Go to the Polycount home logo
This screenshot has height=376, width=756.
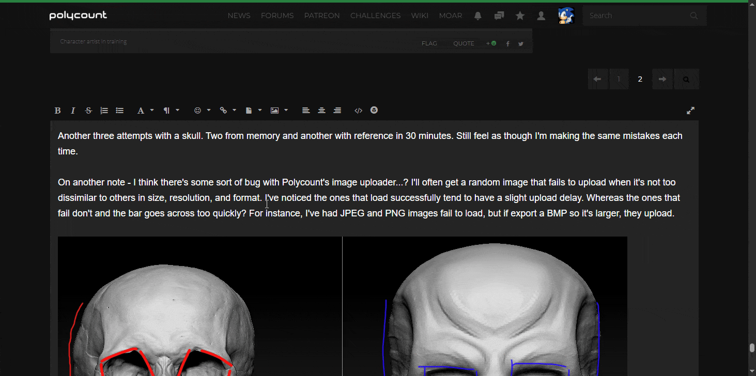pos(78,15)
